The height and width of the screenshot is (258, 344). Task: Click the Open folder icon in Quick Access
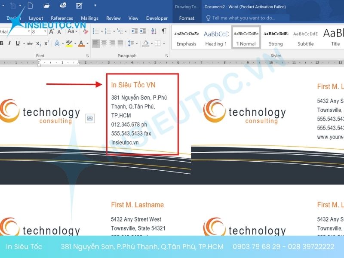click(x=46, y=6)
